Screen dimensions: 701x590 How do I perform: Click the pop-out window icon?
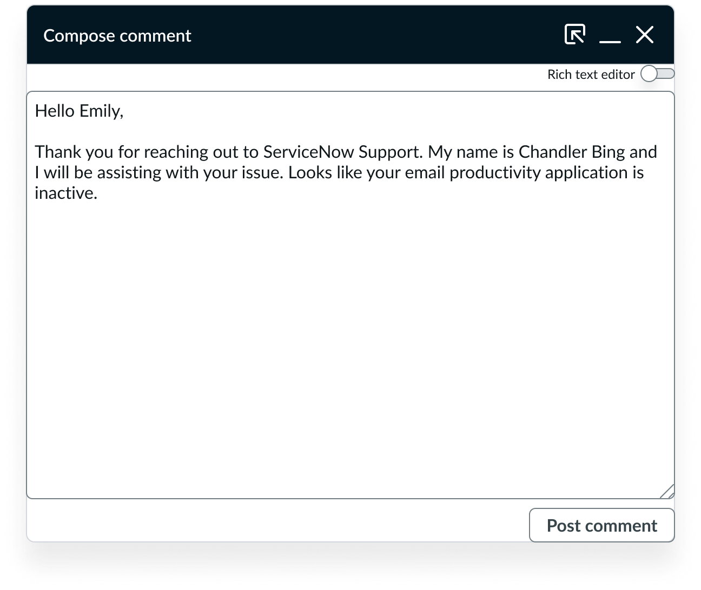pos(574,35)
